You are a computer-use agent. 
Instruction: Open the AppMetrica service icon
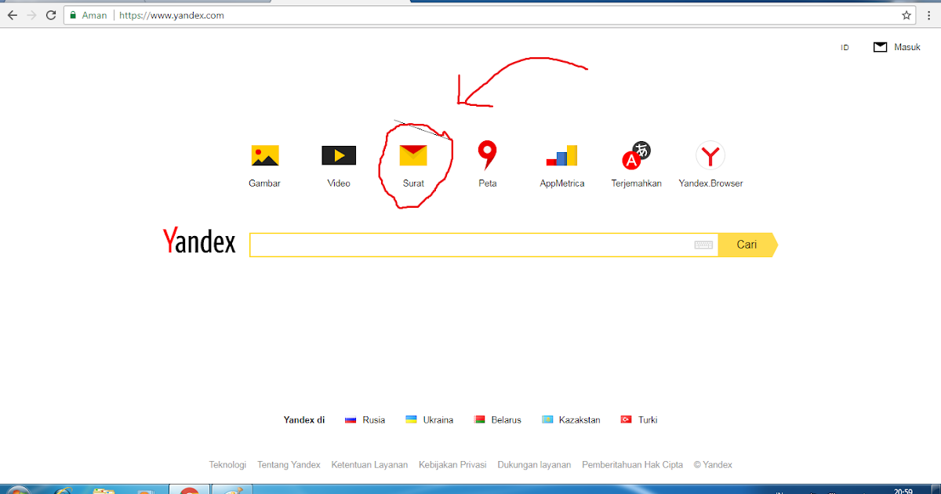pyautogui.click(x=561, y=155)
